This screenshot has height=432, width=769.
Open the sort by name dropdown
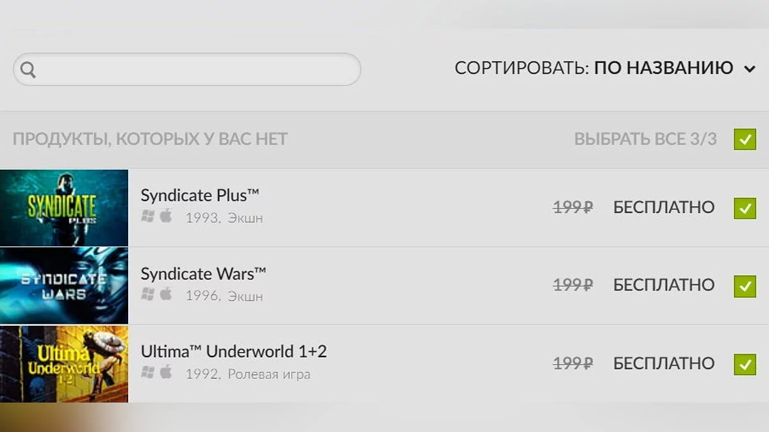(663, 68)
